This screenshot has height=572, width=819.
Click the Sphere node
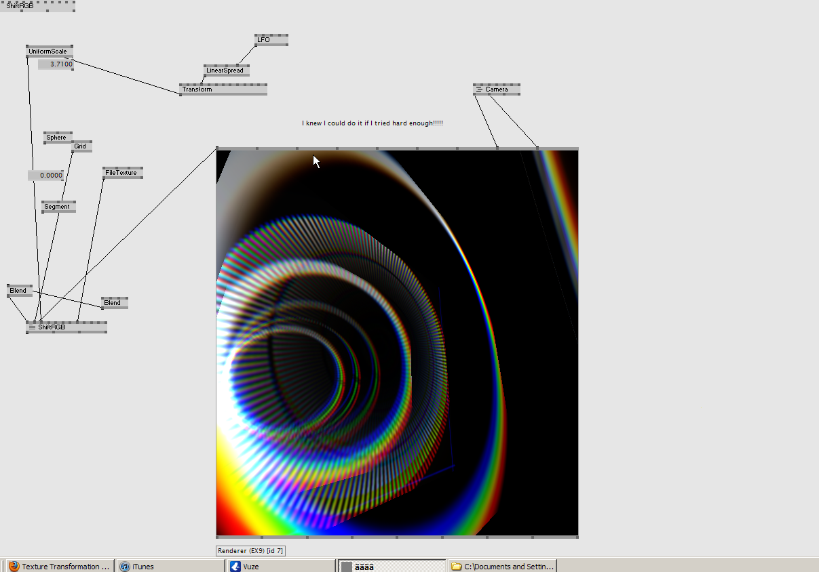tap(57, 138)
